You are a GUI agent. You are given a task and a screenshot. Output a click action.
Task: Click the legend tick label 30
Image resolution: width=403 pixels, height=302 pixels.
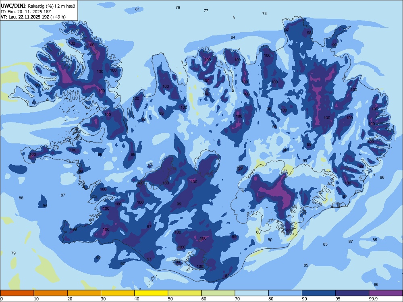coord(103,299)
